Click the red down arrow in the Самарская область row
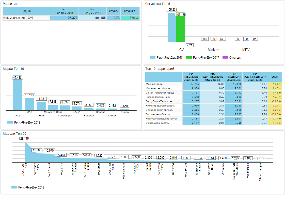 pyautogui.click(x=280, y=123)
